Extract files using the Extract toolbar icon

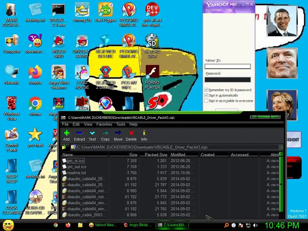(x=79, y=136)
